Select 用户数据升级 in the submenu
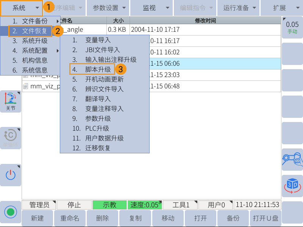 (105, 138)
